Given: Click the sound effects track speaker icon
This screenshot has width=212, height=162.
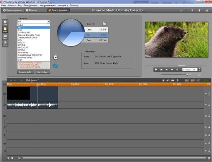Looking at the screenshot, I should coord(5,143).
